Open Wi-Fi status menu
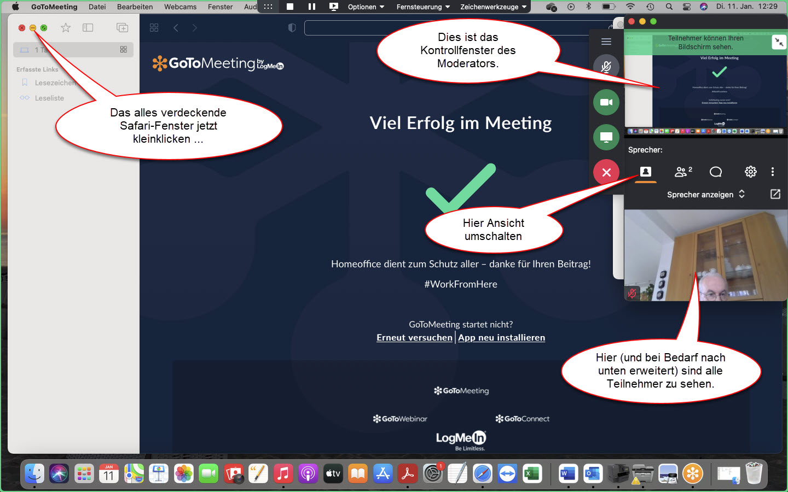 coord(630,7)
